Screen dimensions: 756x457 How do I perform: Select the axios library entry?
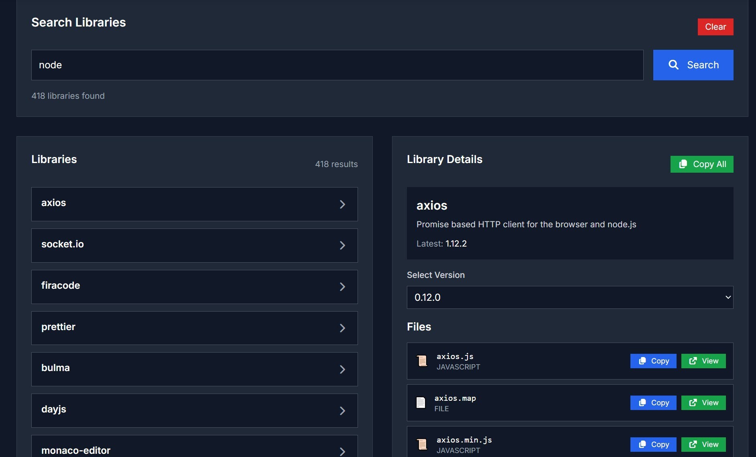[x=194, y=204]
